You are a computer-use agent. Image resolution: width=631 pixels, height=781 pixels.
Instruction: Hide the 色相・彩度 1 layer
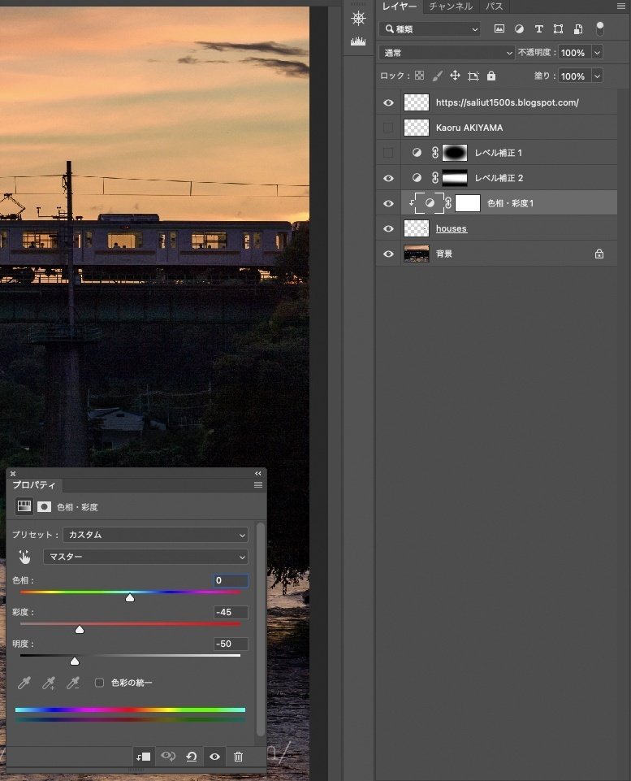[x=388, y=203]
